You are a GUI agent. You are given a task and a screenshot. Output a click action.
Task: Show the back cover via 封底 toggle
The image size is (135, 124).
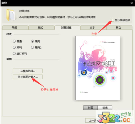105,108
